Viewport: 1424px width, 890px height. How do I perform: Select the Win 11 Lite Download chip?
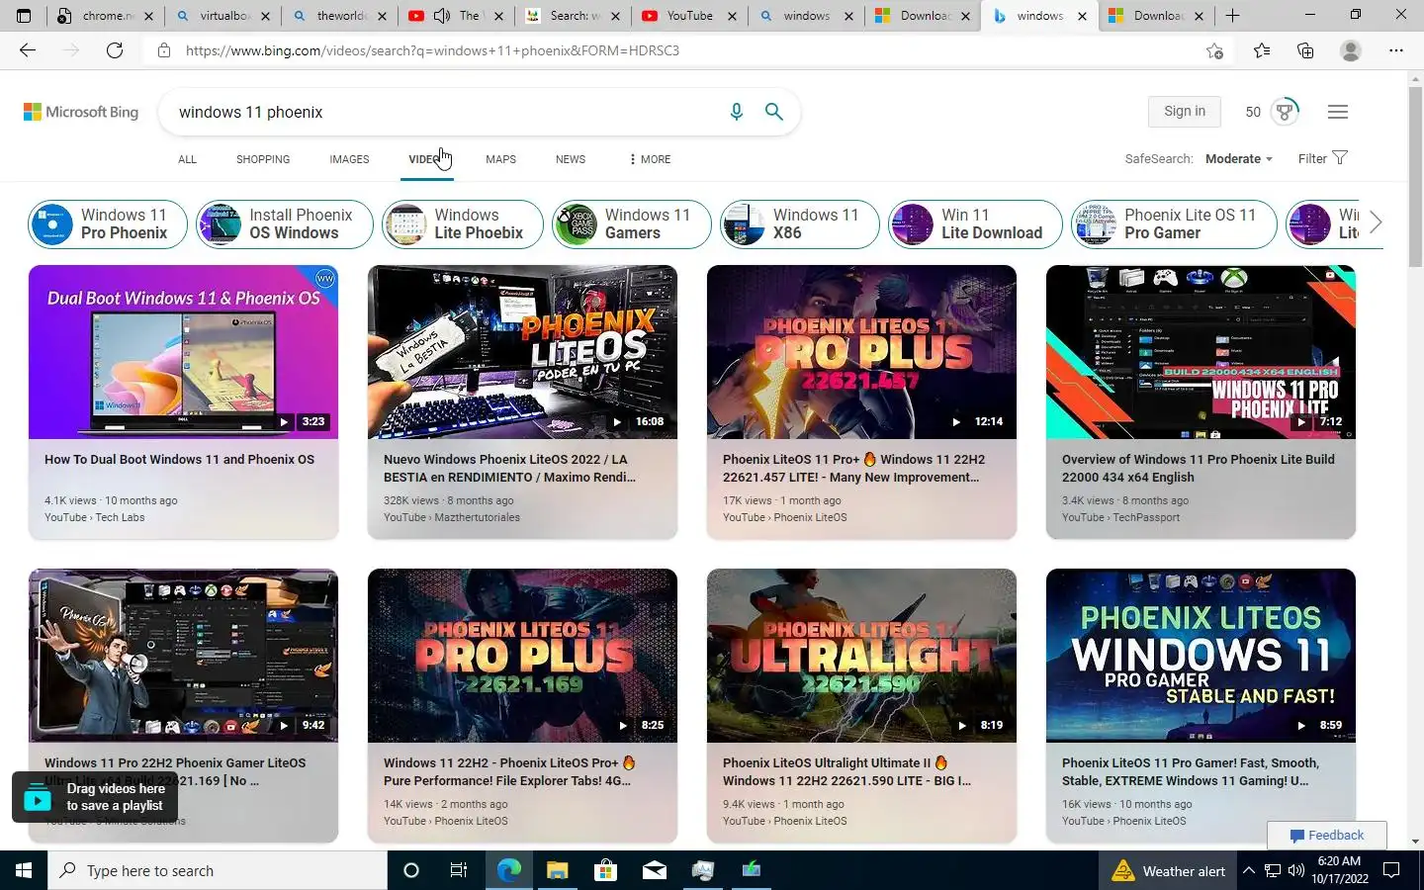click(975, 223)
